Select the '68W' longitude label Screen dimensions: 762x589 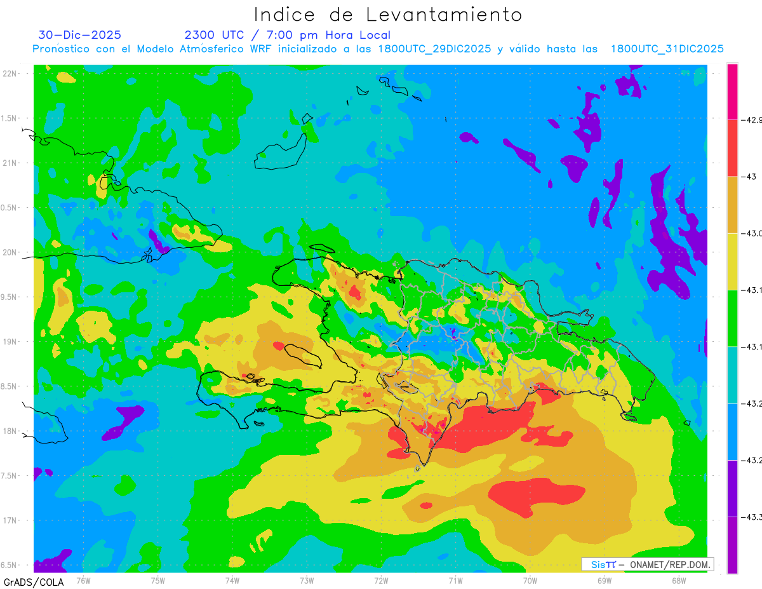pos(679,580)
